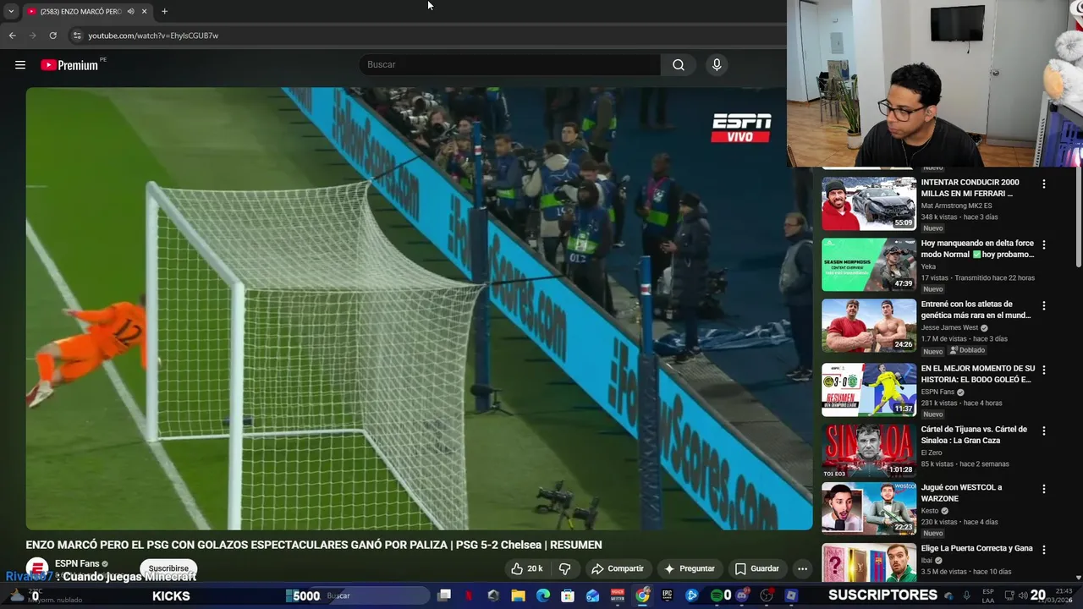Open 'Jugué con WESTCOL a WARZONE' title

(x=961, y=493)
